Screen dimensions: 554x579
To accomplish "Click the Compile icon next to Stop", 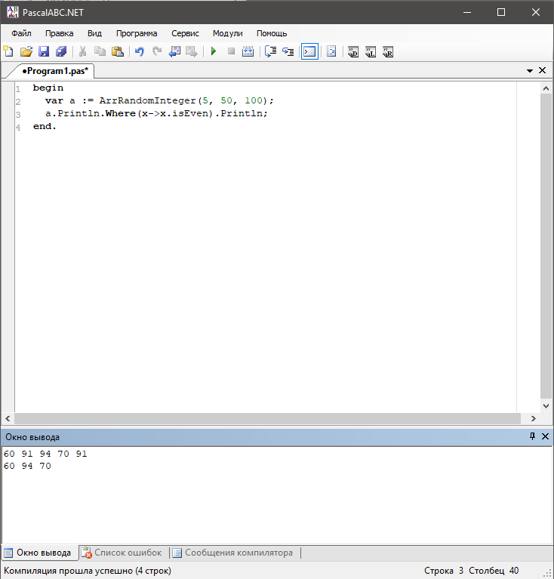I will [x=247, y=51].
